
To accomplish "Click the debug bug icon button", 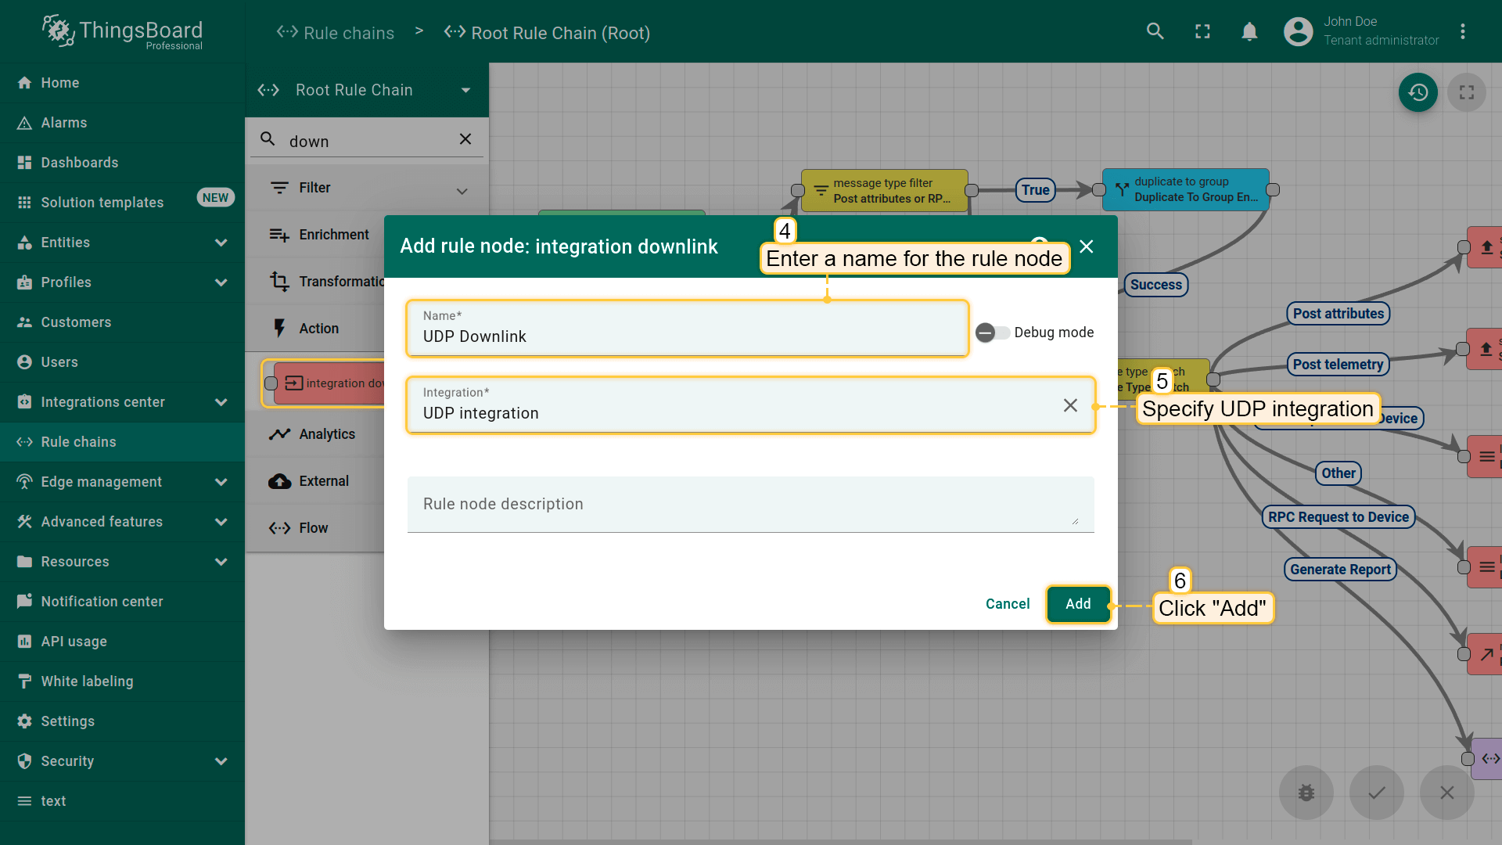I will 1306,793.
